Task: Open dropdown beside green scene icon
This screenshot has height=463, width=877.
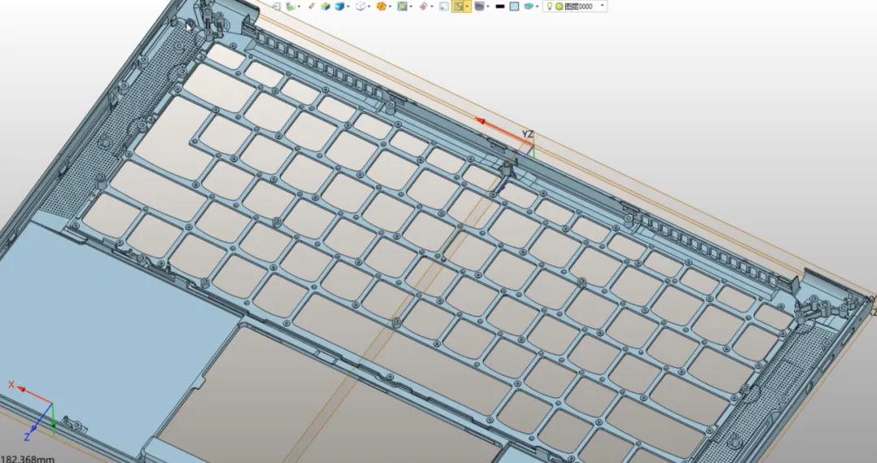Action: point(299,6)
